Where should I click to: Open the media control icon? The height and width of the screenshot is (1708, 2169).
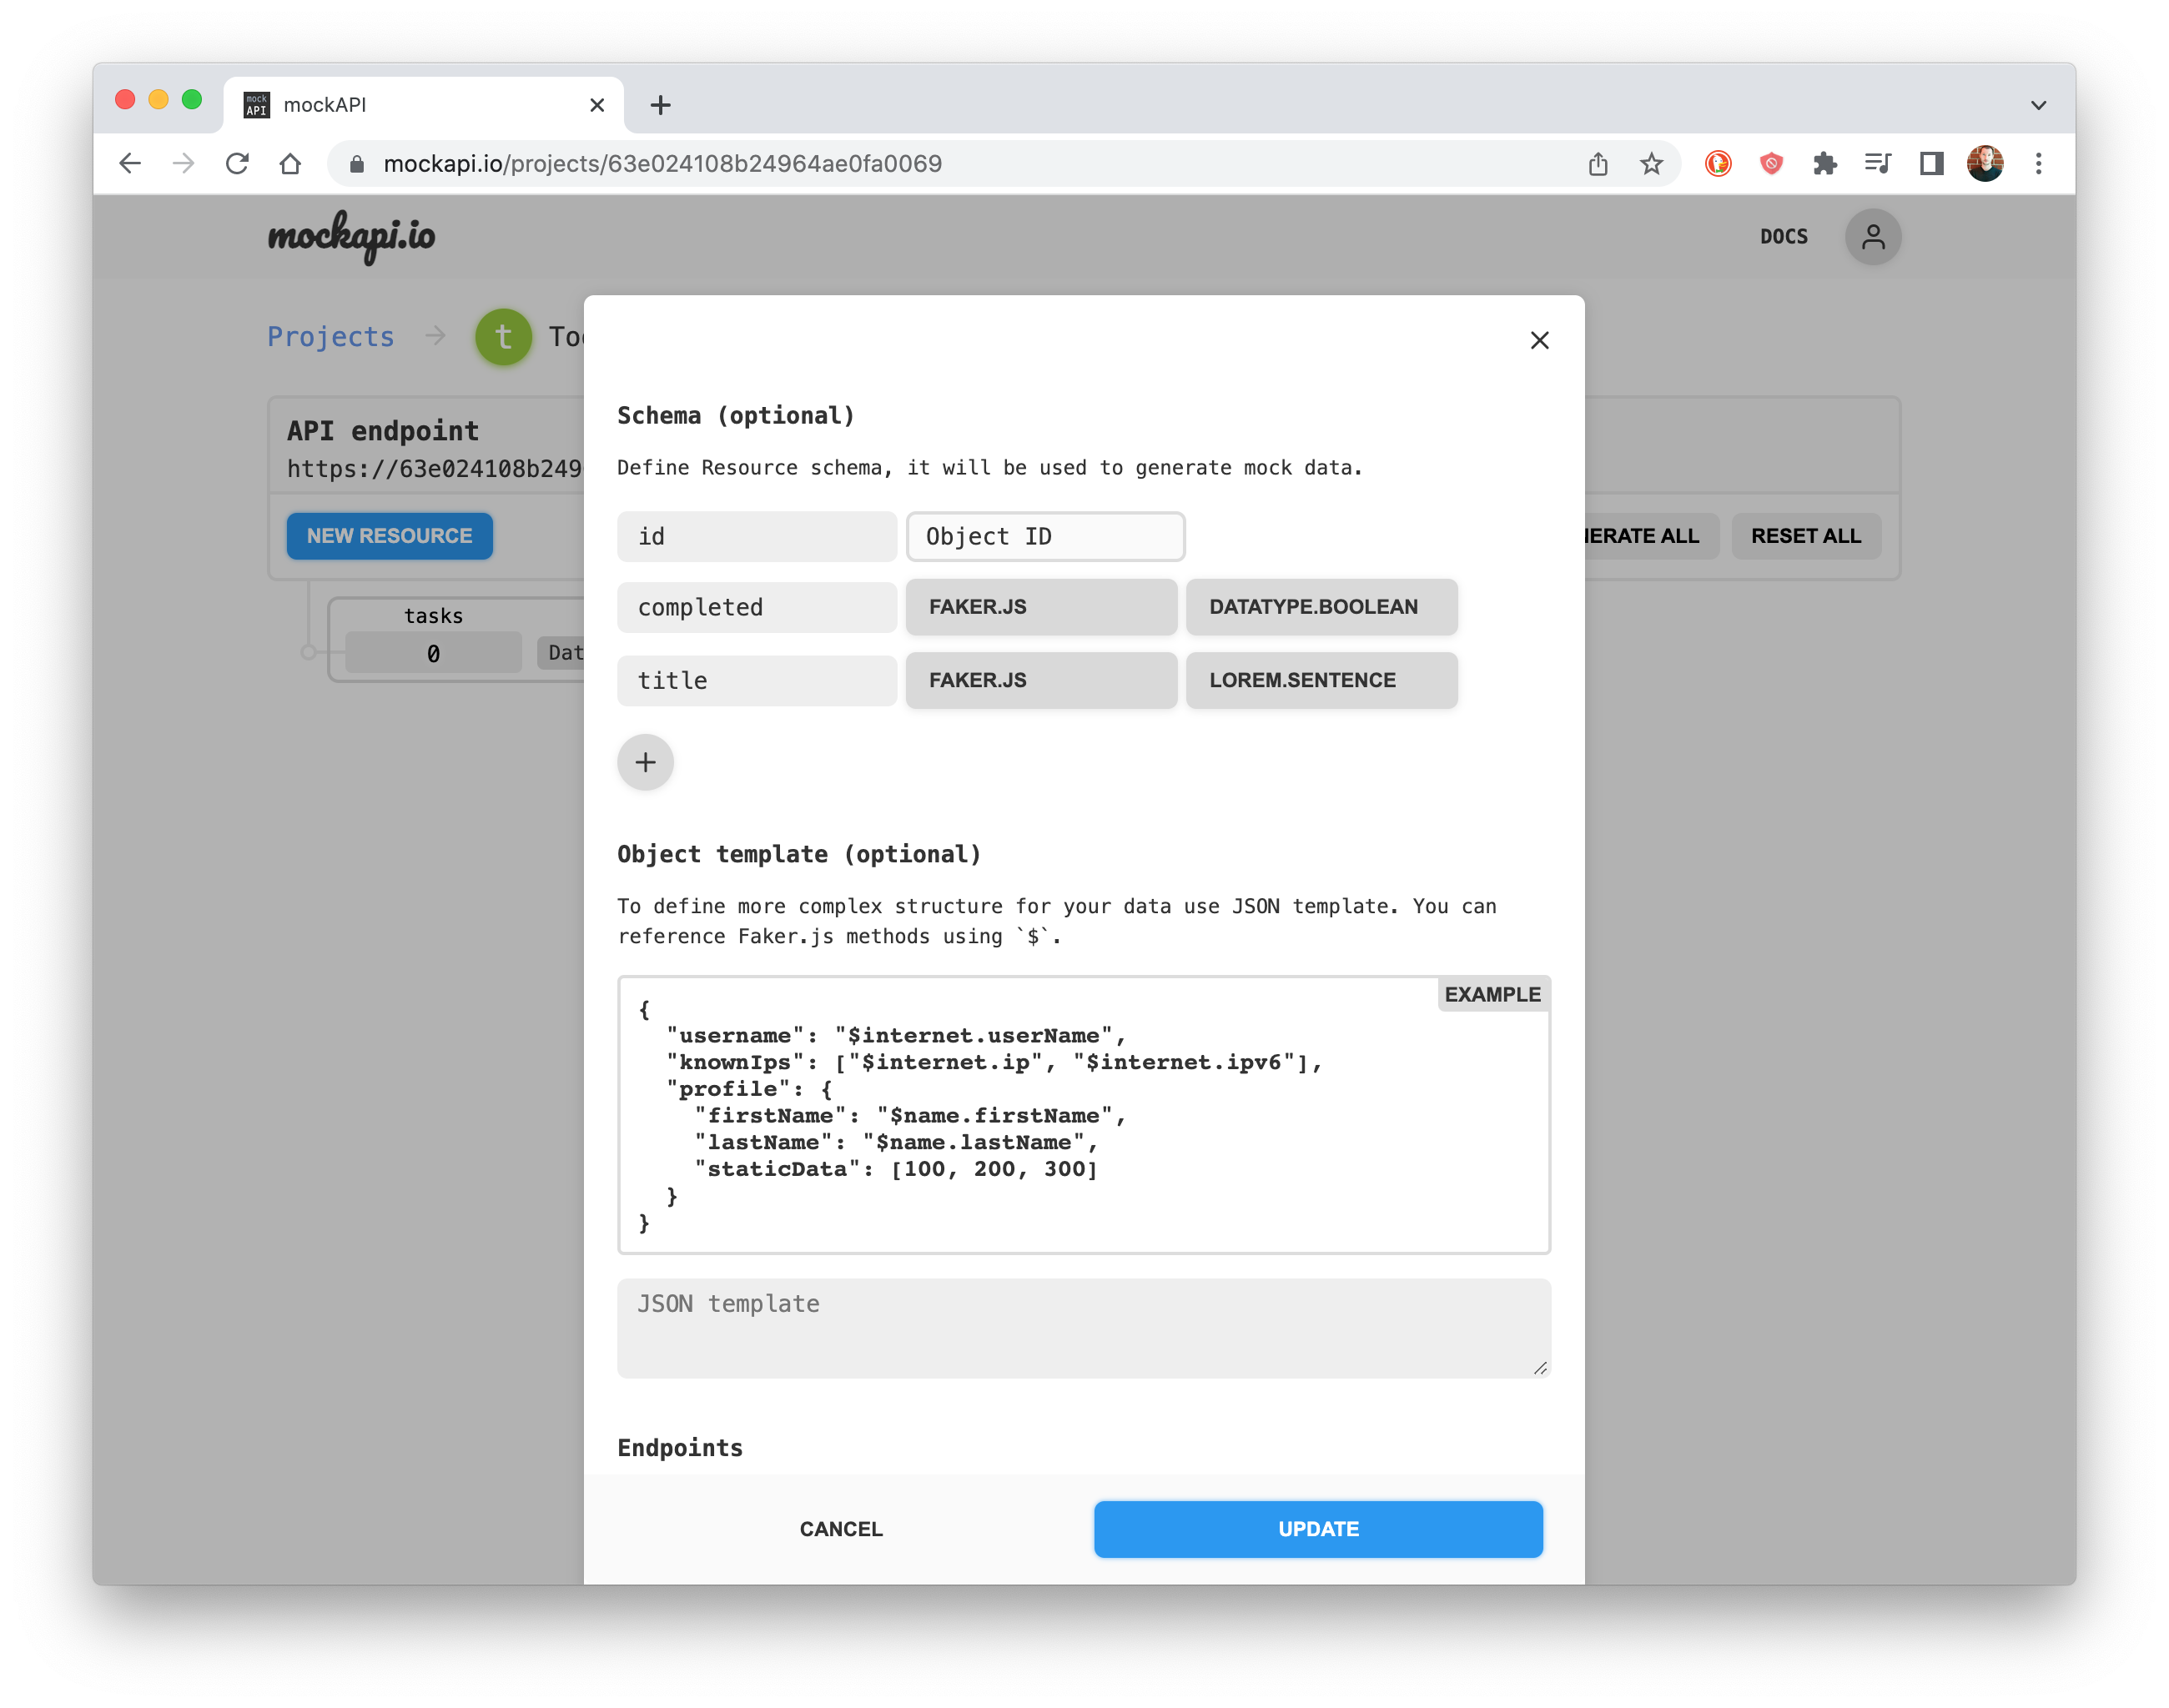click(x=1878, y=163)
